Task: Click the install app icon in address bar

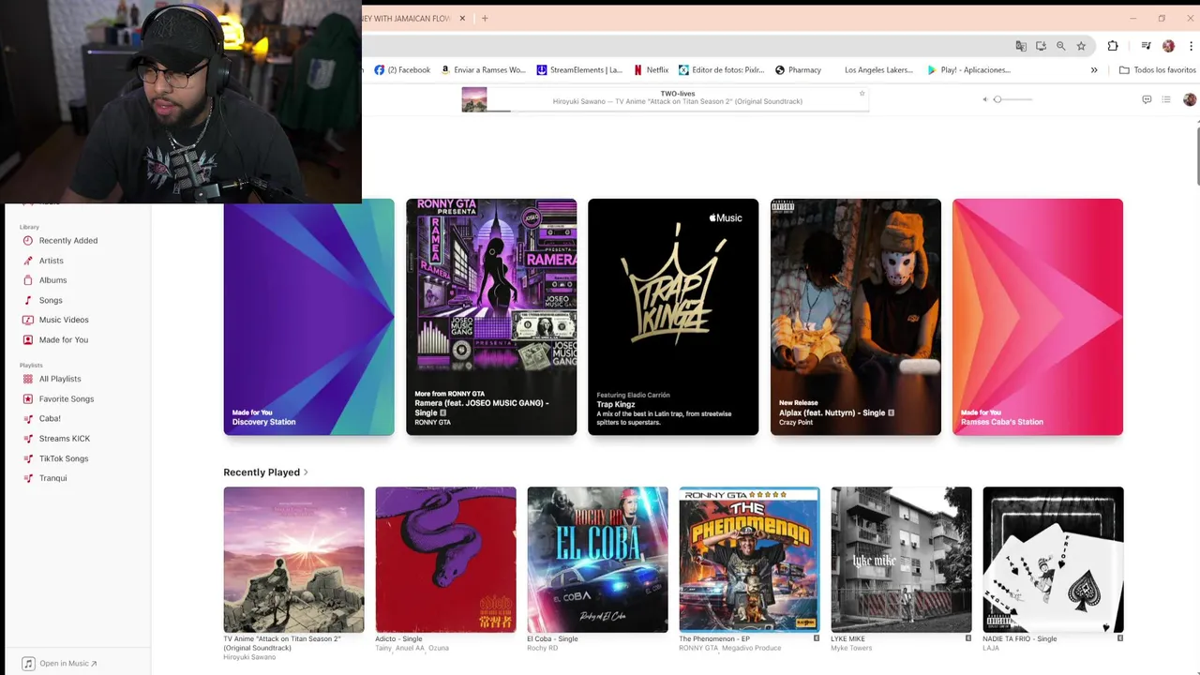Action: pyautogui.click(x=1041, y=46)
